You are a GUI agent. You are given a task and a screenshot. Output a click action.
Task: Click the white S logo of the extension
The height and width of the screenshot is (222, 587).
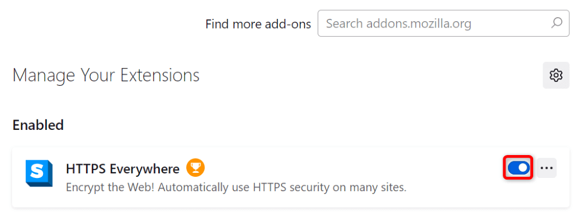pyautogui.click(x=37, y=172)
